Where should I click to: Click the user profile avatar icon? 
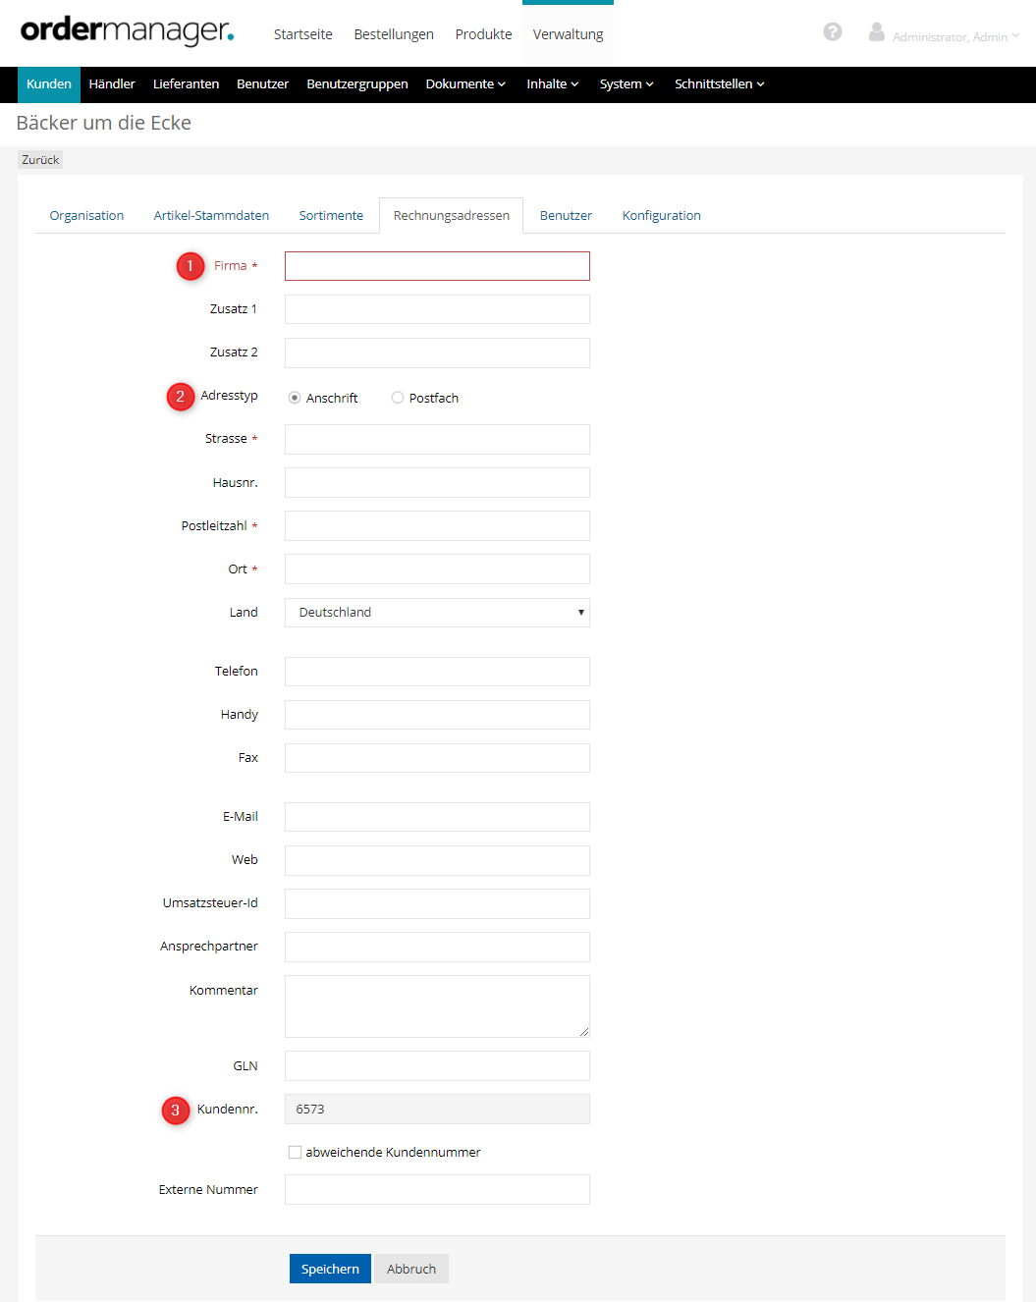876,32
